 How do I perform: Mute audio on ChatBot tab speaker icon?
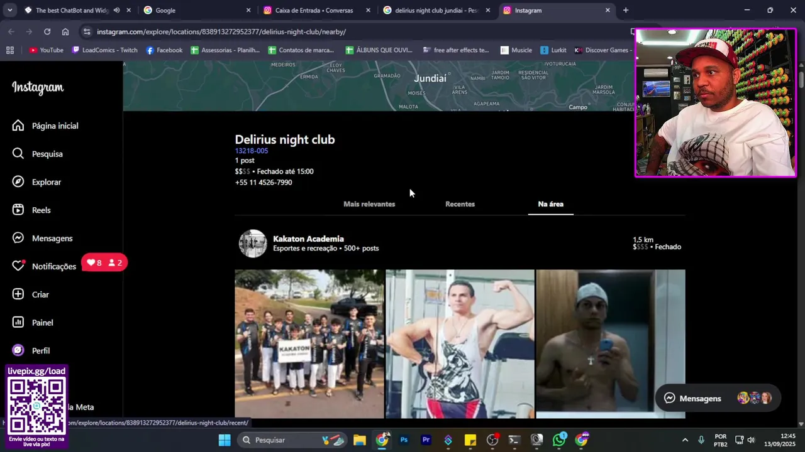116,10
